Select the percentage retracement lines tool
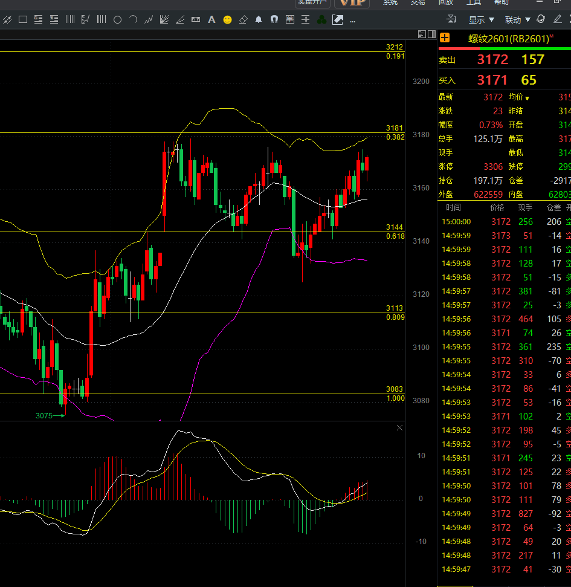This screenshot has width=571, height=587. 54,19
